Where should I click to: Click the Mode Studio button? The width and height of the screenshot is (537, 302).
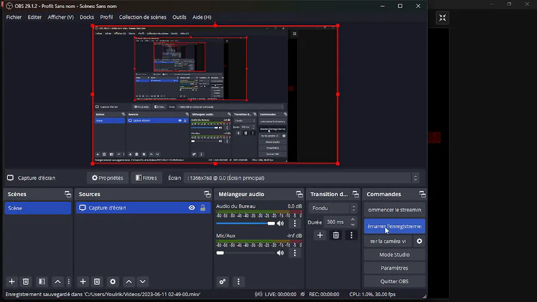tap(394, 254)
